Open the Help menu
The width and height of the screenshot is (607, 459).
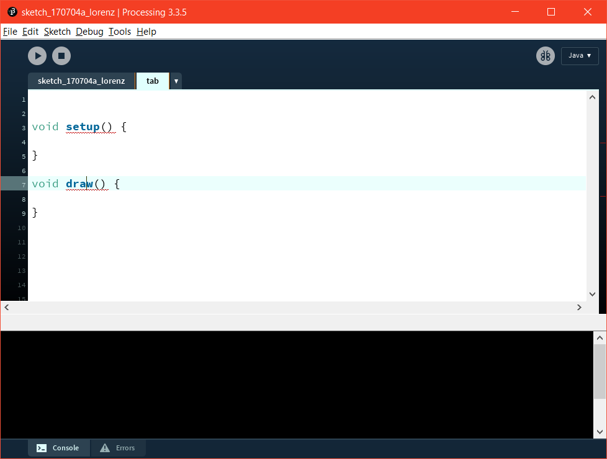146,32
